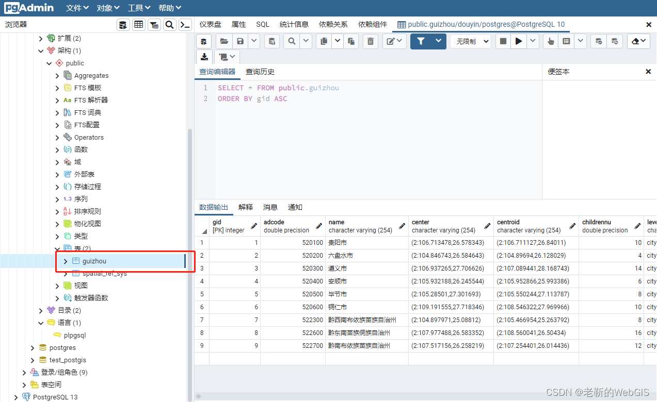This screenshot has height=402, width=657.
Task: Collapse the public schema node
Action: [49, 63]
